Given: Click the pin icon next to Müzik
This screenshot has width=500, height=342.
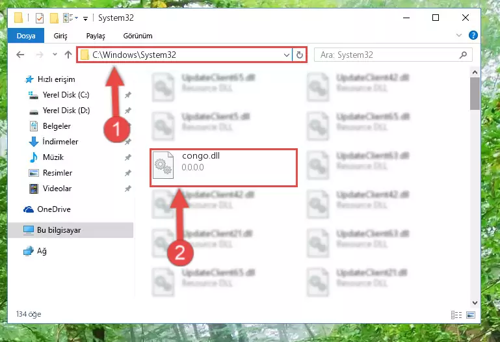Looking at the screenshot, I should (128, 157).
